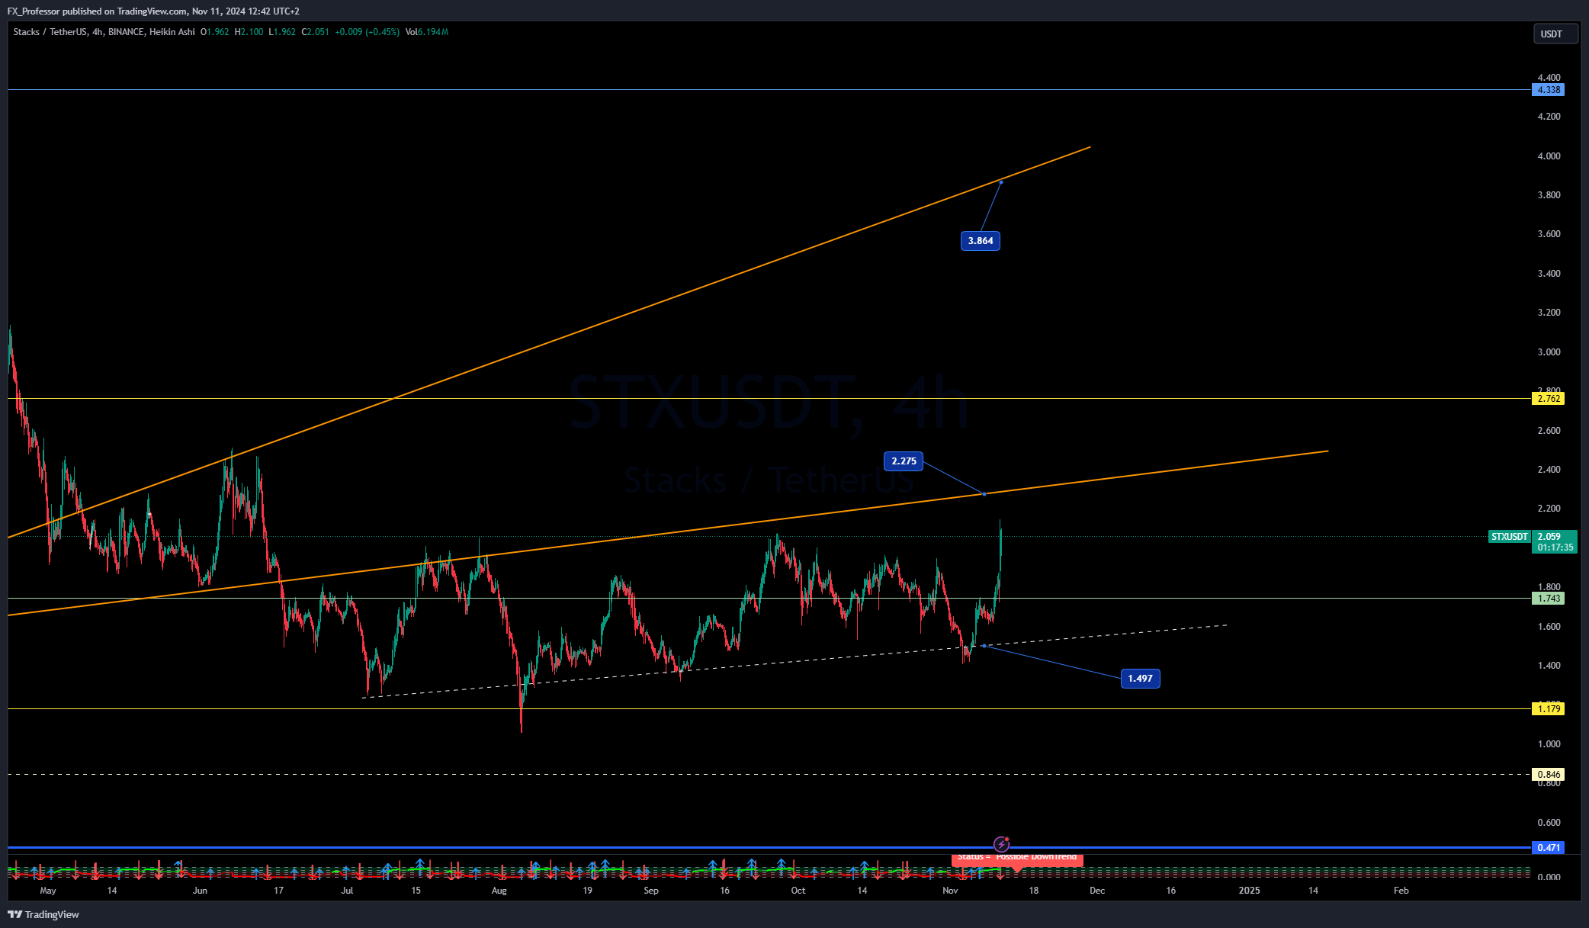Click the Heikin Ashi label in header

coord(172,32)
